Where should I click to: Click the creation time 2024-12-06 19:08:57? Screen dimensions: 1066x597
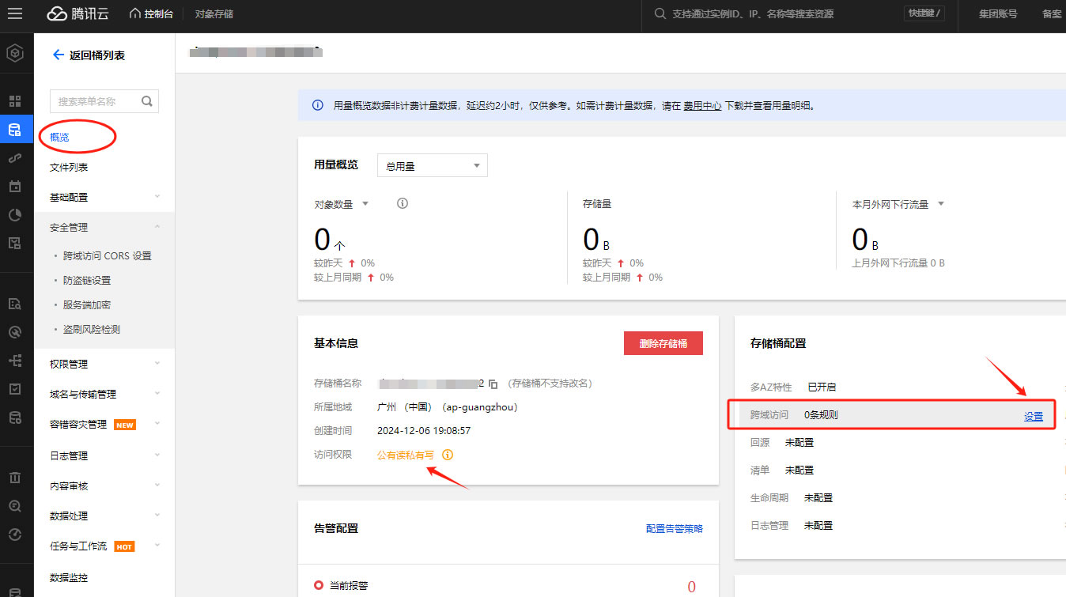424,431
